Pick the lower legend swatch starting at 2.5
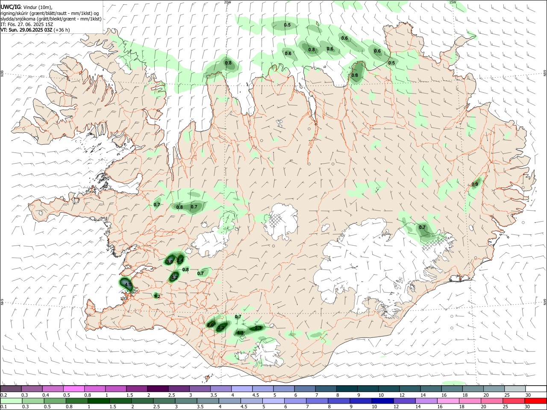Image resolution: width=547 pixels, height=410 pixels. [164, 401]
